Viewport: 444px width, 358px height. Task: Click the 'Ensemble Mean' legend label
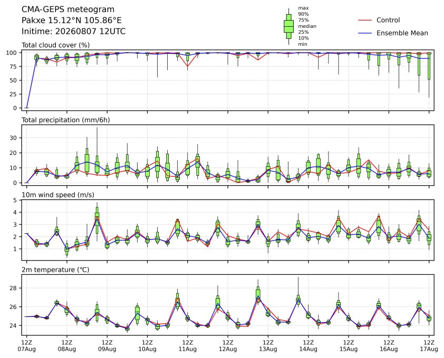pyautogui.click(x=402, y=33)
